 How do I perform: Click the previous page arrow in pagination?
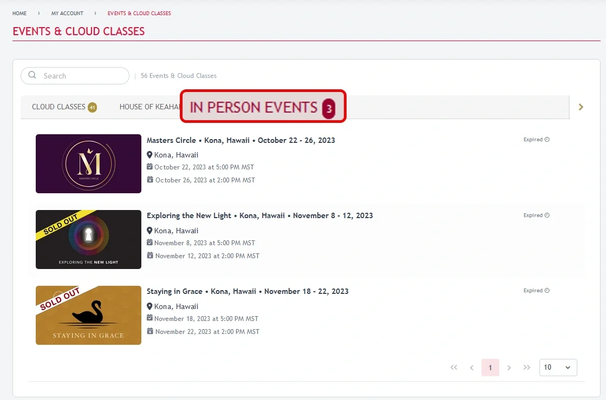coord(472,368)
